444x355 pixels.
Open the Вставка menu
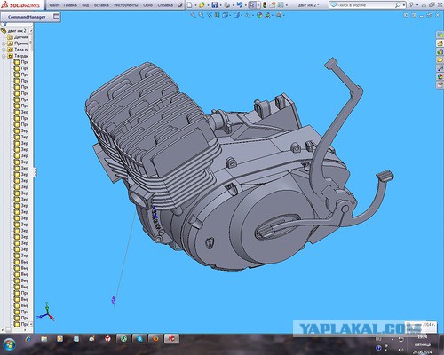click(x=101, y=5)
